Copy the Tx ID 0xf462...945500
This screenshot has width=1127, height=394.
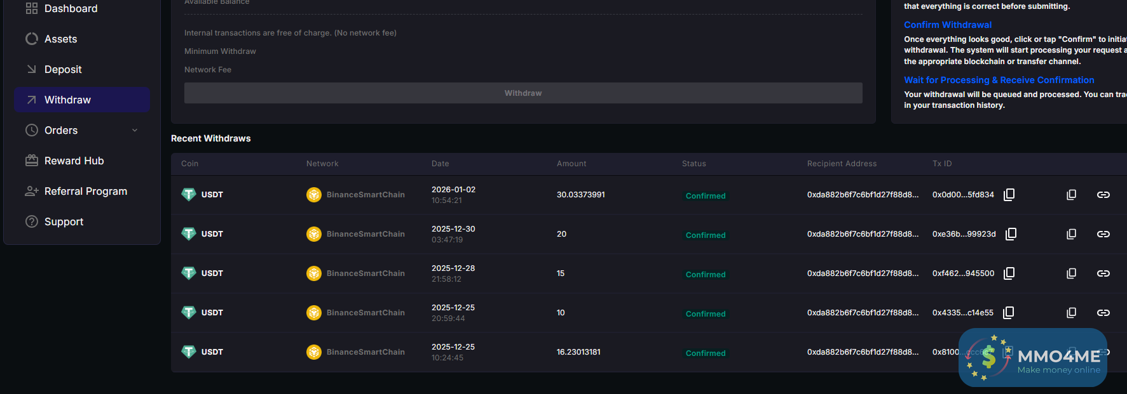coord(1009,273)
